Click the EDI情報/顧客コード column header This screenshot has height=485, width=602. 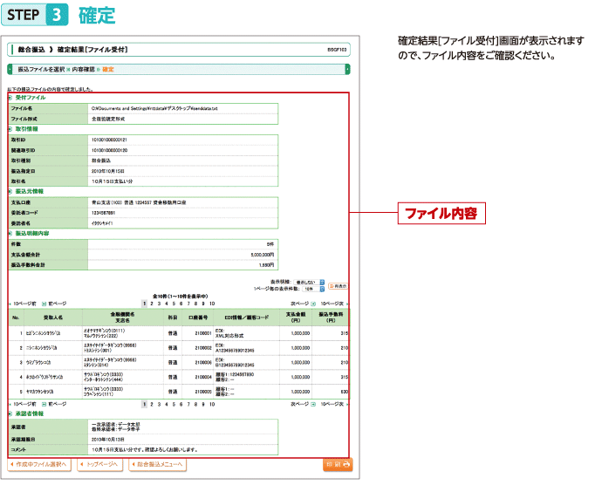click(247, 318)
